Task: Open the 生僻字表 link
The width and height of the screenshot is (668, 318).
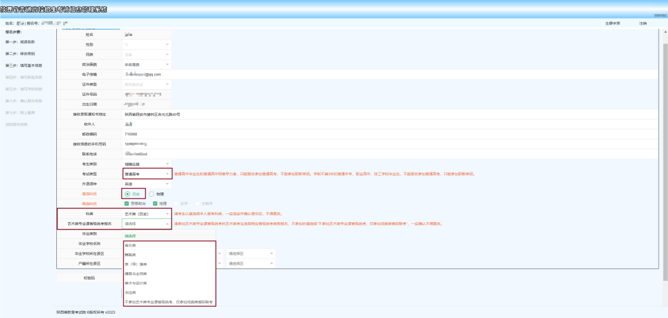Action: [x=612, y=24]
